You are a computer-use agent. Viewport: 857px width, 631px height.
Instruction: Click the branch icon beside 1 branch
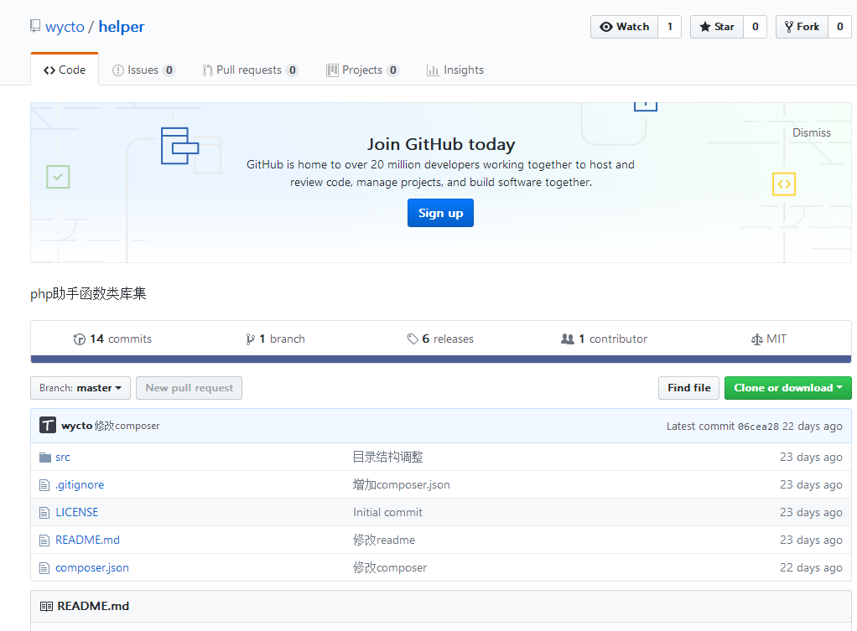coord(251,339)
